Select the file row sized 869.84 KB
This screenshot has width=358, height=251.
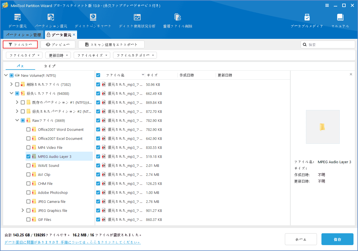(192, 102)
